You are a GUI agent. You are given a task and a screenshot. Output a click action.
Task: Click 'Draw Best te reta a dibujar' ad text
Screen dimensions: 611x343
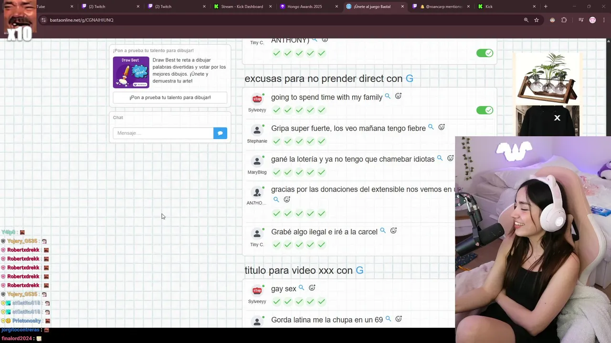pos(189,71)
